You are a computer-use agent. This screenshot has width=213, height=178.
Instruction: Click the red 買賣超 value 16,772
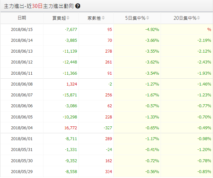pos(71,128)
